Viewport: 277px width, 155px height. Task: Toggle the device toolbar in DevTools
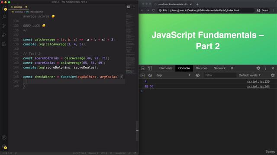pos(150,68)
